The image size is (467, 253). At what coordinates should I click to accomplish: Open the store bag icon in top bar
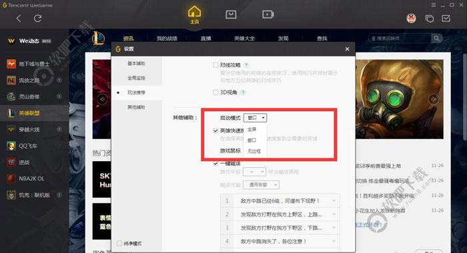click(x=231, y=14)
